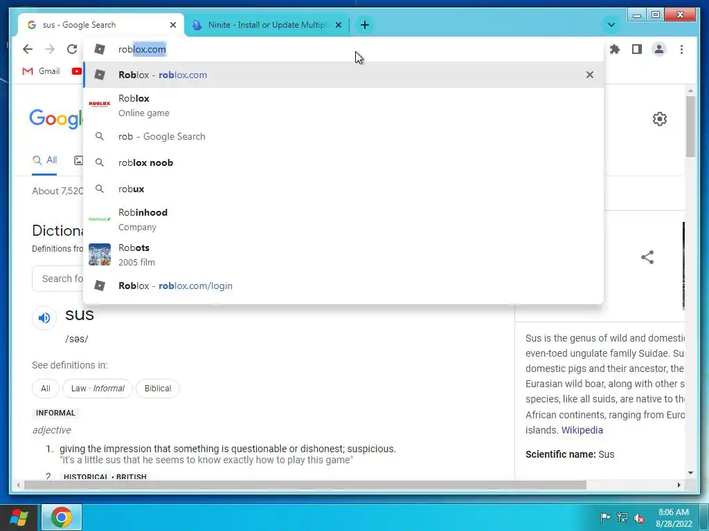709x531 pixels.
Task: Click the address bar text roblox.com
Action: pyautogui.click(x=142, y=49)
